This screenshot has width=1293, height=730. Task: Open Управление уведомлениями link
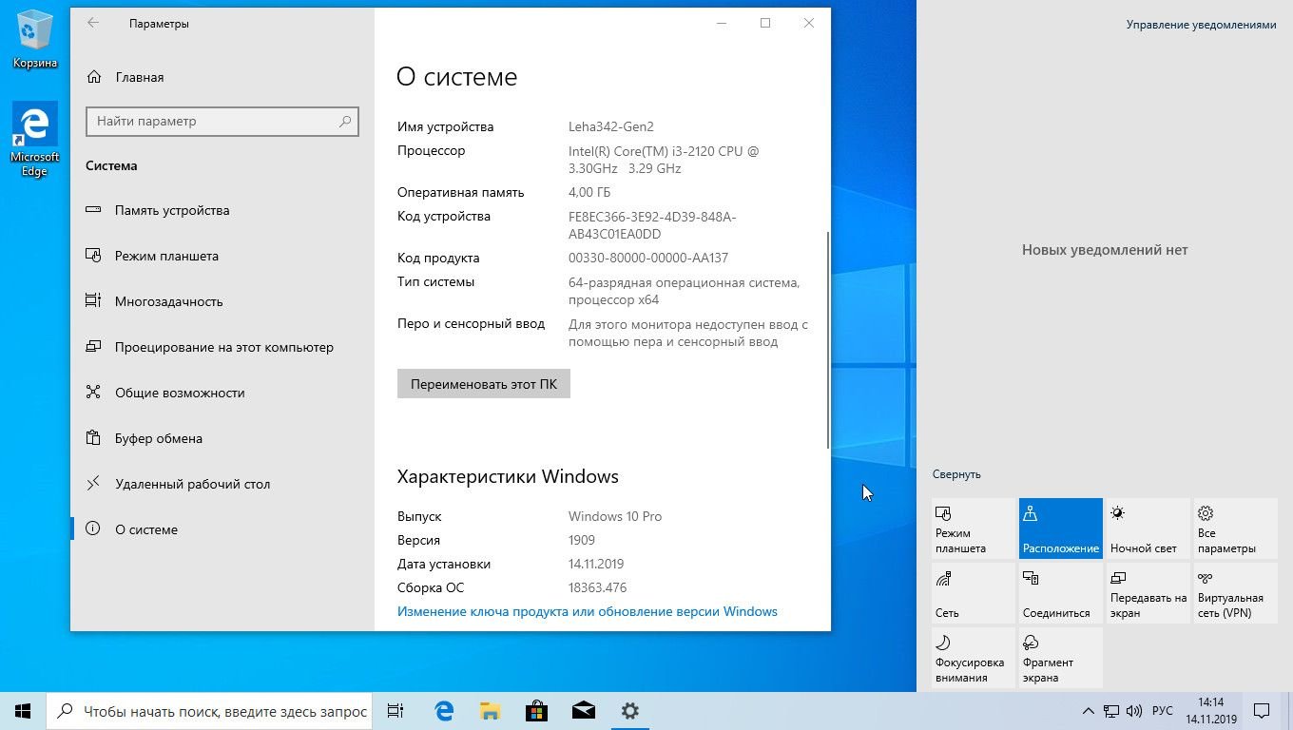coord(1201,25)
